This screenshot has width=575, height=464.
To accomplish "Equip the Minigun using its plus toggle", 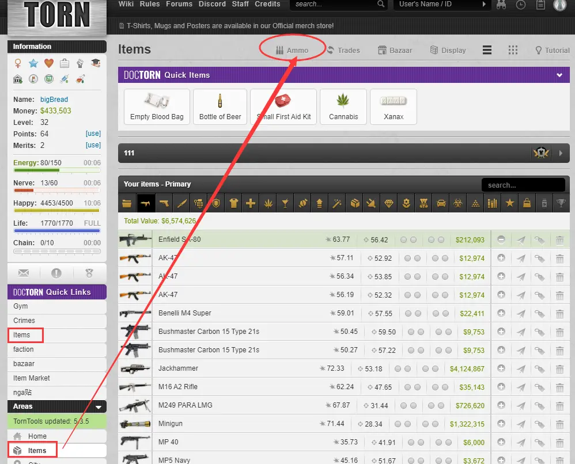I will [501, 424].
